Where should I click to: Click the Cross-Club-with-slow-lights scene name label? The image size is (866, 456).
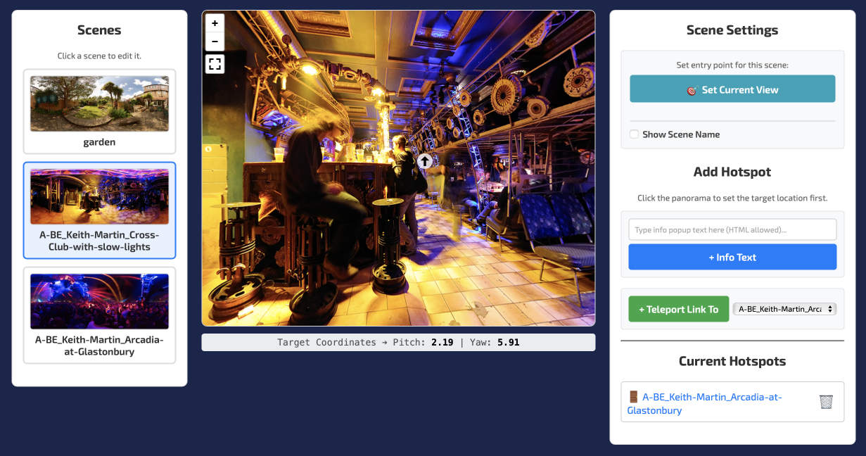pos(99,241)
